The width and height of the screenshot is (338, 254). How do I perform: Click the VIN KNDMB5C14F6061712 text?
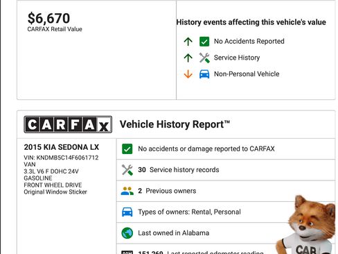coord(61,158)
